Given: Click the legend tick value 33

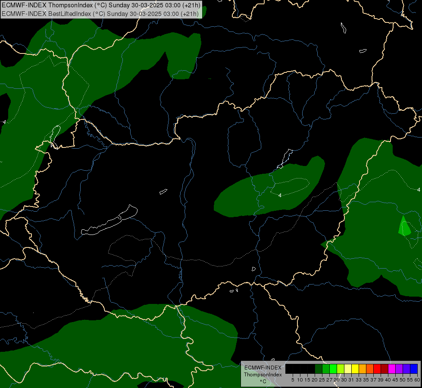Looking at the screenshot, I should 359,380.
